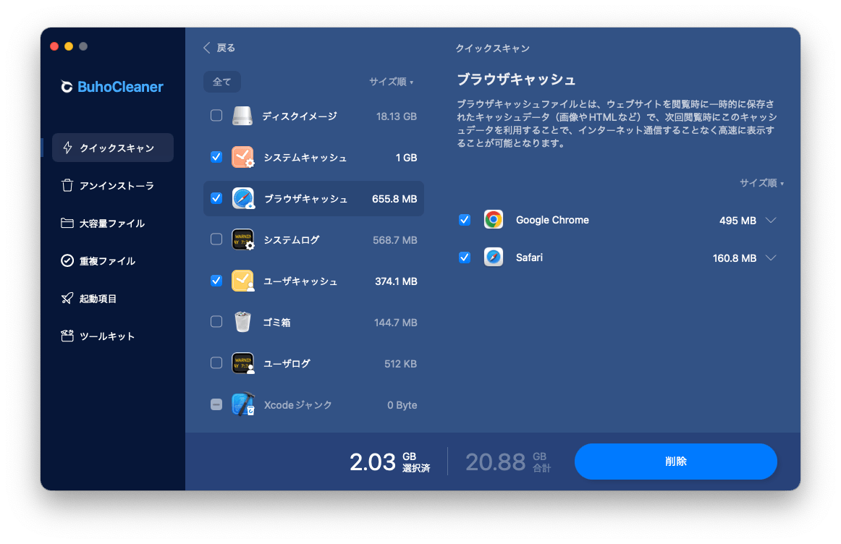Screen dimensions: 841x544
Task: Uncheck the システムキャッシュ checkbox
Action: coord(216,156)
